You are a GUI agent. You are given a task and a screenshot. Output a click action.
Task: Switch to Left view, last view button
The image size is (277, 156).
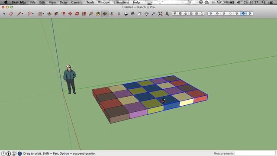(202, 13)
